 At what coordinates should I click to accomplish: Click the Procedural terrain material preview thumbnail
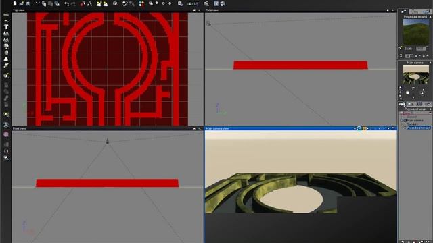point(416,31)
